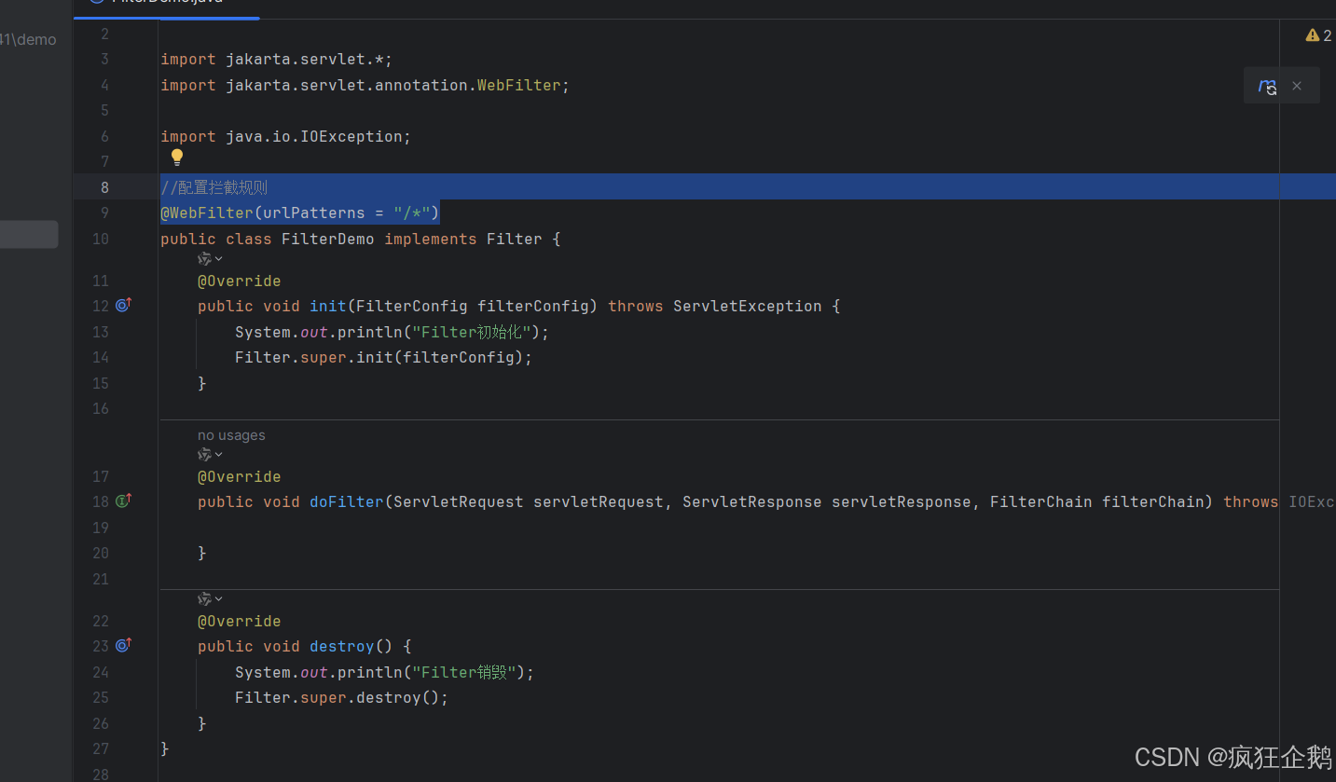
Task: Click the gray AI assistant icon above the doFilter method
Action: click(204, 454)
